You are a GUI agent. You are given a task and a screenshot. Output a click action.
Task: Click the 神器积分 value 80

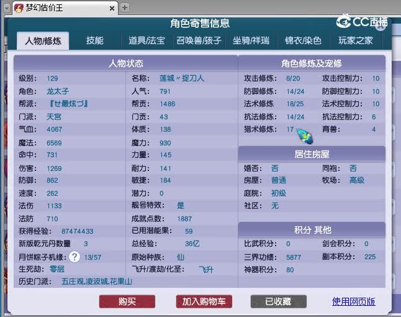[x=290, y=270]
